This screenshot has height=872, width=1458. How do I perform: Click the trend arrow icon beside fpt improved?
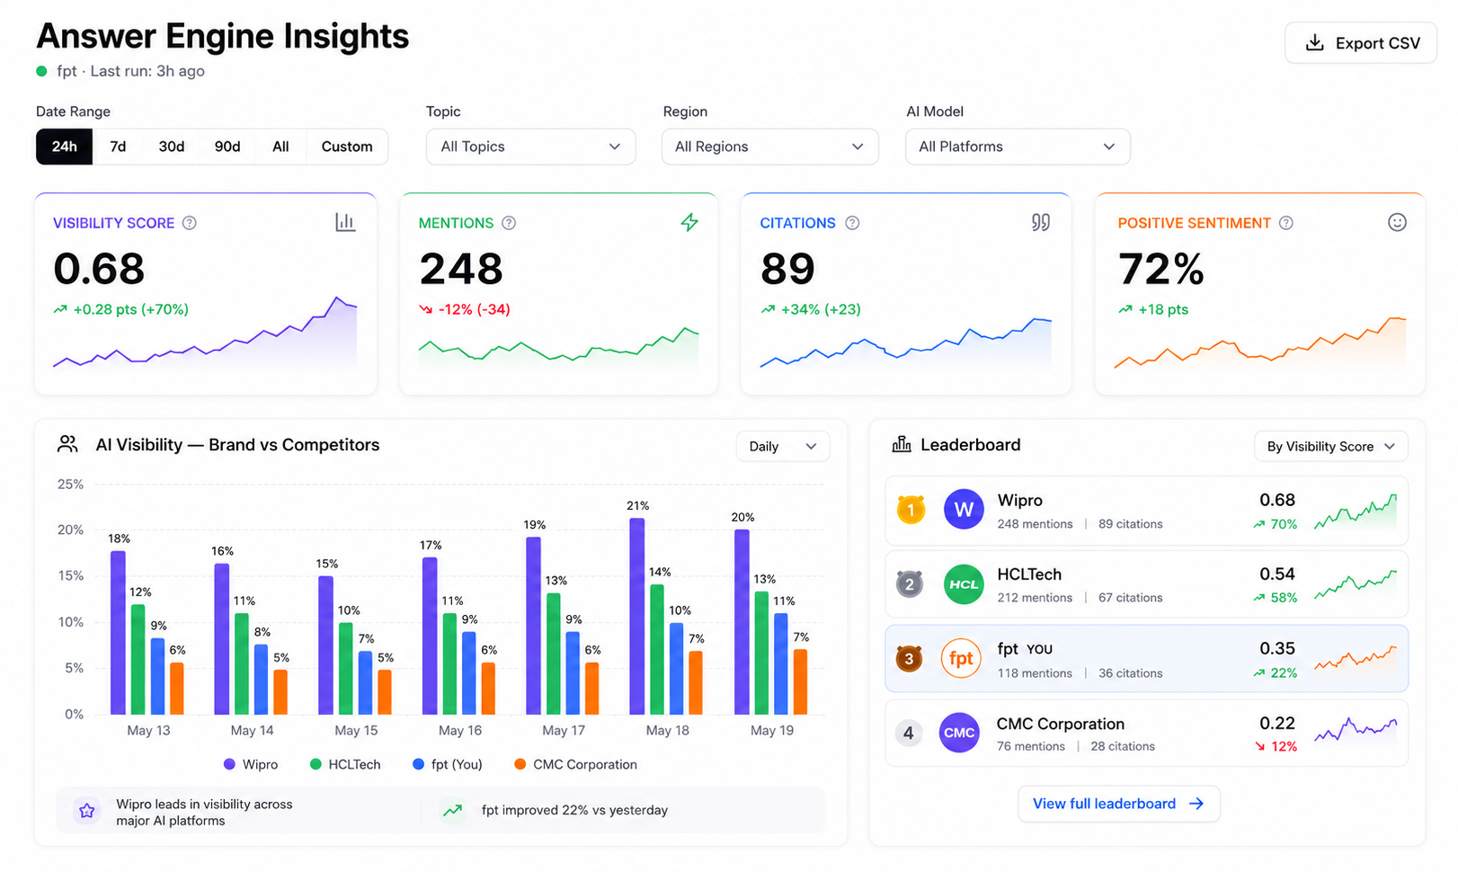coord(453,810)
